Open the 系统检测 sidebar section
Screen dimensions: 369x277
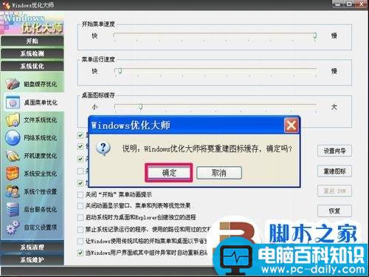pos(32,53)
